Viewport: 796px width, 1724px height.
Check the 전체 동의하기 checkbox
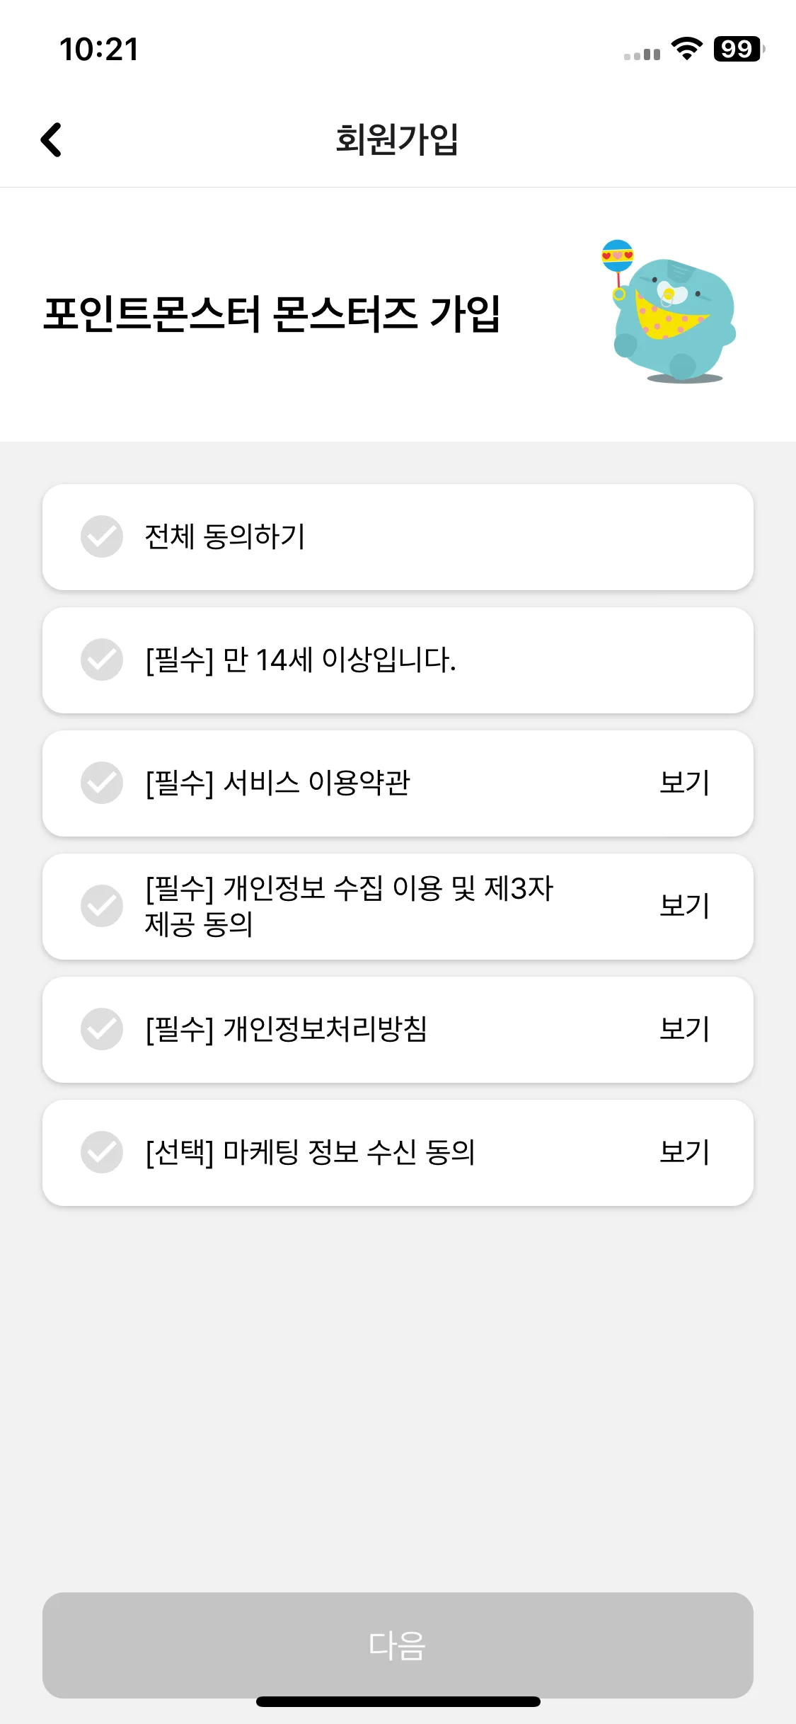102,536
